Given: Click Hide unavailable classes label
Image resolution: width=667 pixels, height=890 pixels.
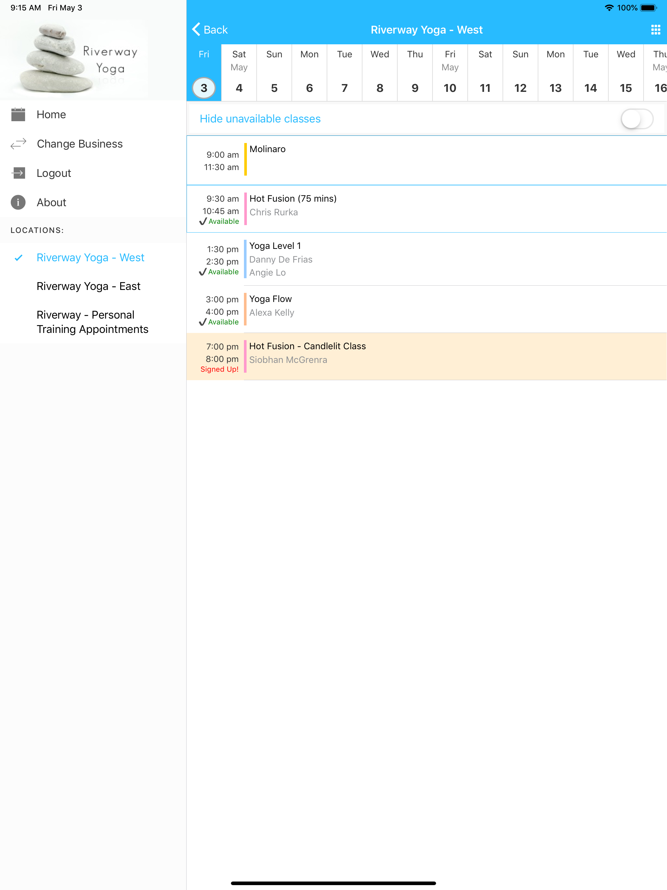Looking at the screenshot, I should coord(260,119).
